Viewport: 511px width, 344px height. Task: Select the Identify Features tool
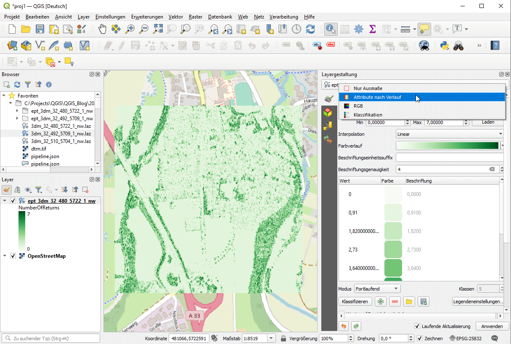pos(331,29)
